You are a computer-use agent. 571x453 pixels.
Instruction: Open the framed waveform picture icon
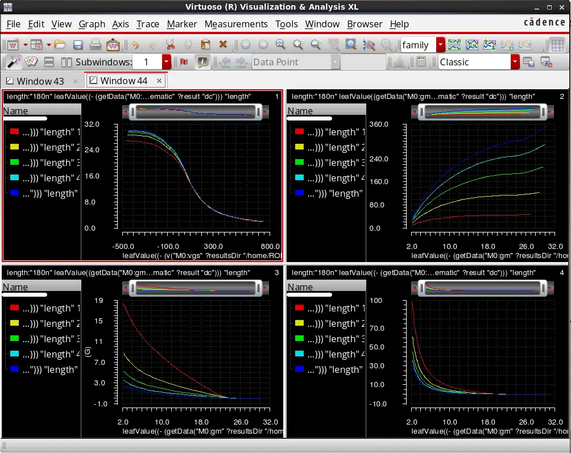113,45
